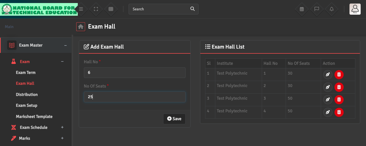This screenshot has width=366, height=146.
Task: Click the home breadcrumb icon
Action: [81, 27]
